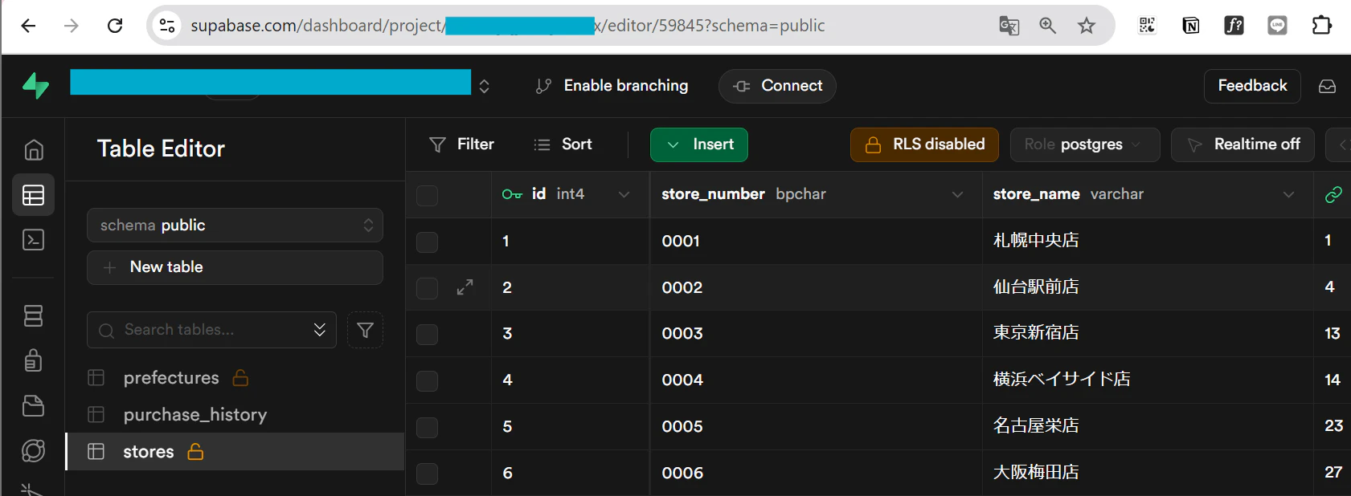Click the green Insert button

699,144
